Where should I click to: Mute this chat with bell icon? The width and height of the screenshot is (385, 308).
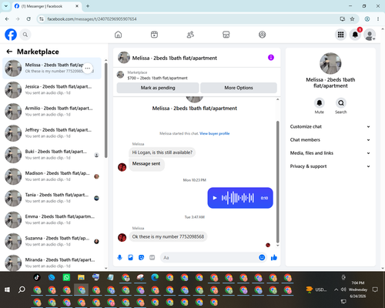320,103
